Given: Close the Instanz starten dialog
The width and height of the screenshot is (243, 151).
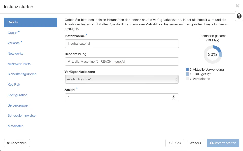Looking at the screenshot, I should (237, 6).
